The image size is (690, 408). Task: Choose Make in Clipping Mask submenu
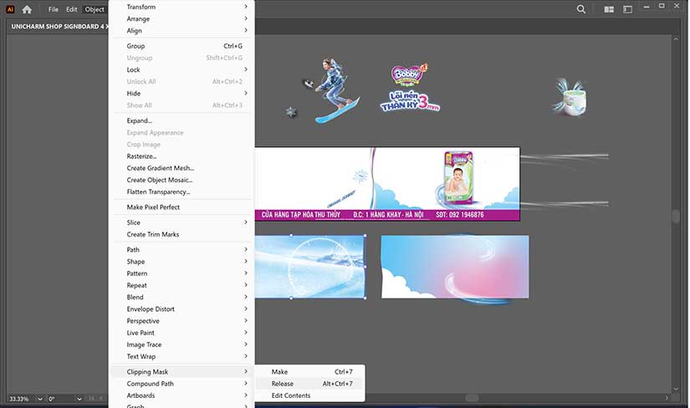point(310,372)
